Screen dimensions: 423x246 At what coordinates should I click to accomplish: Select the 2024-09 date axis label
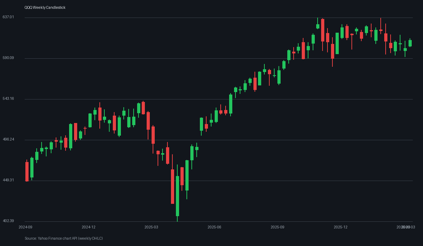pyautogui.click(x=25, y=227)
